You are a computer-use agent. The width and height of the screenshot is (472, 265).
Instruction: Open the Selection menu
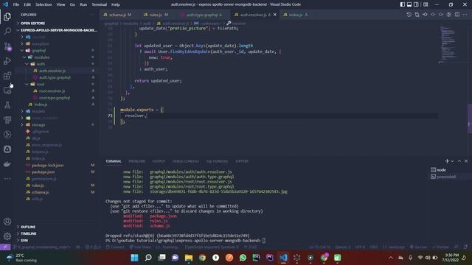(44, 4)
